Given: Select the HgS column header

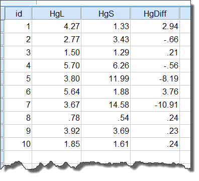Looking at the screenshot, I should click(x=106, y=14).
